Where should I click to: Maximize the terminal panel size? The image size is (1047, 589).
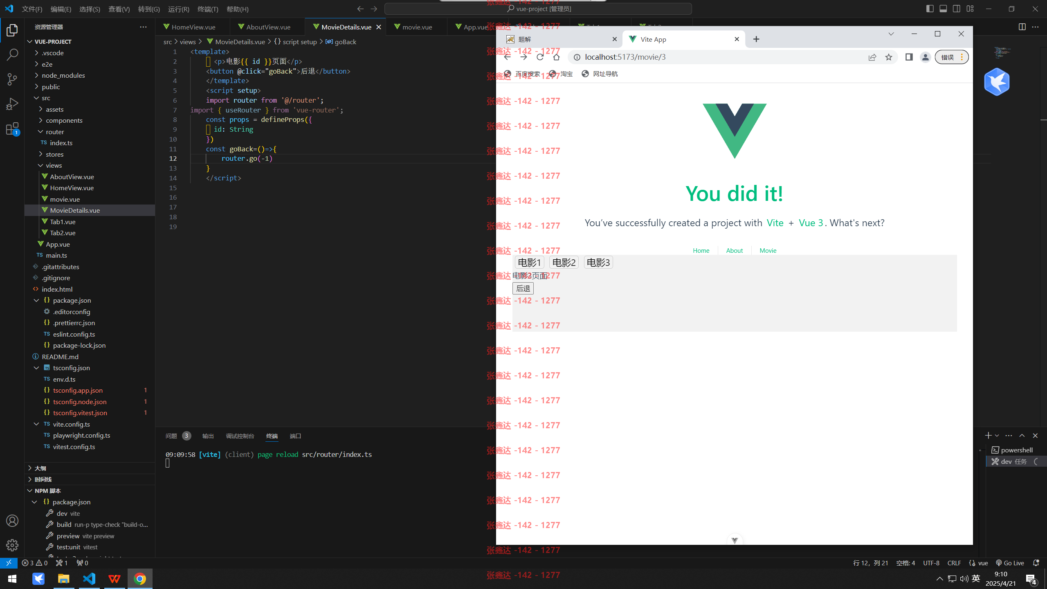[1022, 436]
